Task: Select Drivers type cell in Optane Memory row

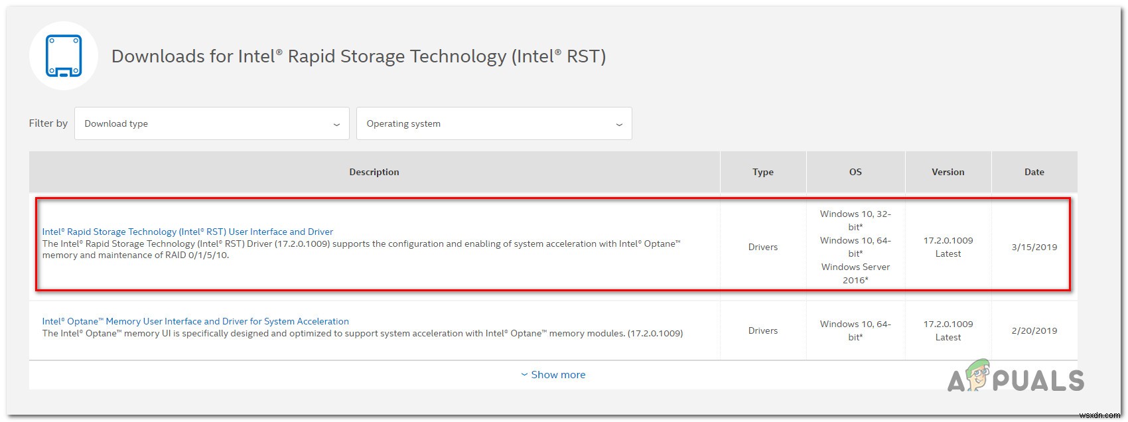Action: click(763, 330)
